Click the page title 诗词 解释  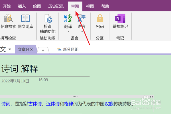[x=20, y=69]
